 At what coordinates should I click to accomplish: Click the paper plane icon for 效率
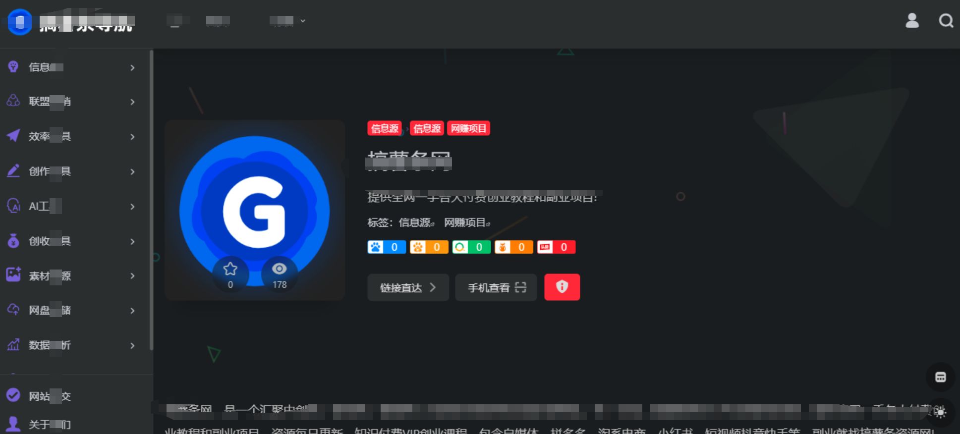click(13, 136)
